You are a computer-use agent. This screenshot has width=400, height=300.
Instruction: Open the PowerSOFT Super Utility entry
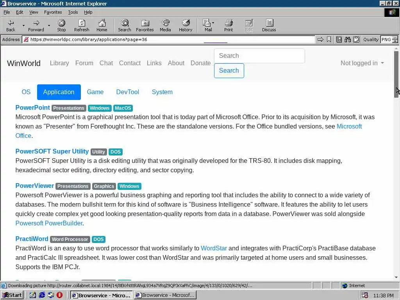click(52, 151)
